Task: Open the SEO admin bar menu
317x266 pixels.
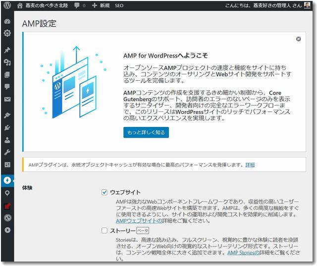Action: pos(119,5)
